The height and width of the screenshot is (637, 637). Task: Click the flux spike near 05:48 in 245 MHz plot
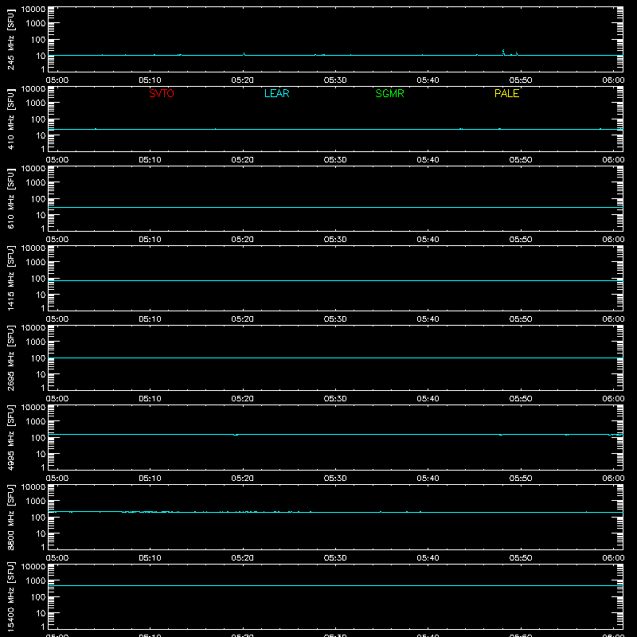point(504,52)
